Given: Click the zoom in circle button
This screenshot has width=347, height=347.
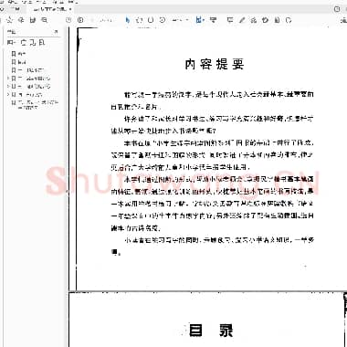Looking at the screenshot, I should click(163, 20).
